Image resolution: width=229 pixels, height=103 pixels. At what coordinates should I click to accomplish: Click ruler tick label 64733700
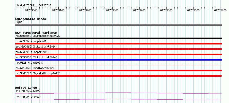point(221,10)
